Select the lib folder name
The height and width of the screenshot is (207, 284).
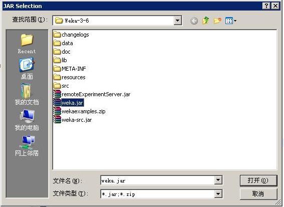[x=64, y=60]
